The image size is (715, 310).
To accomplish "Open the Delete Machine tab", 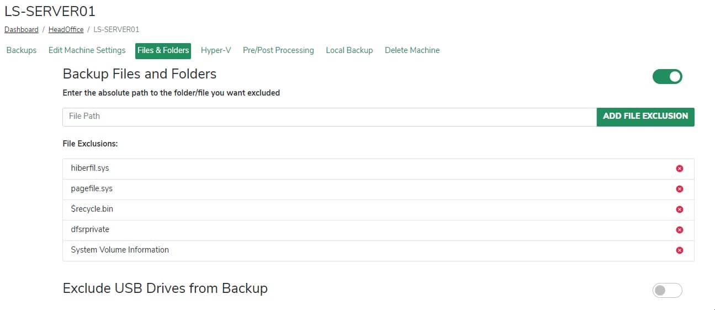I will pos(412,50).
